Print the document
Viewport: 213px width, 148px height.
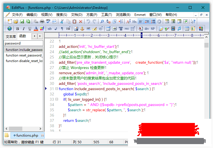click(x=42, y=21)
